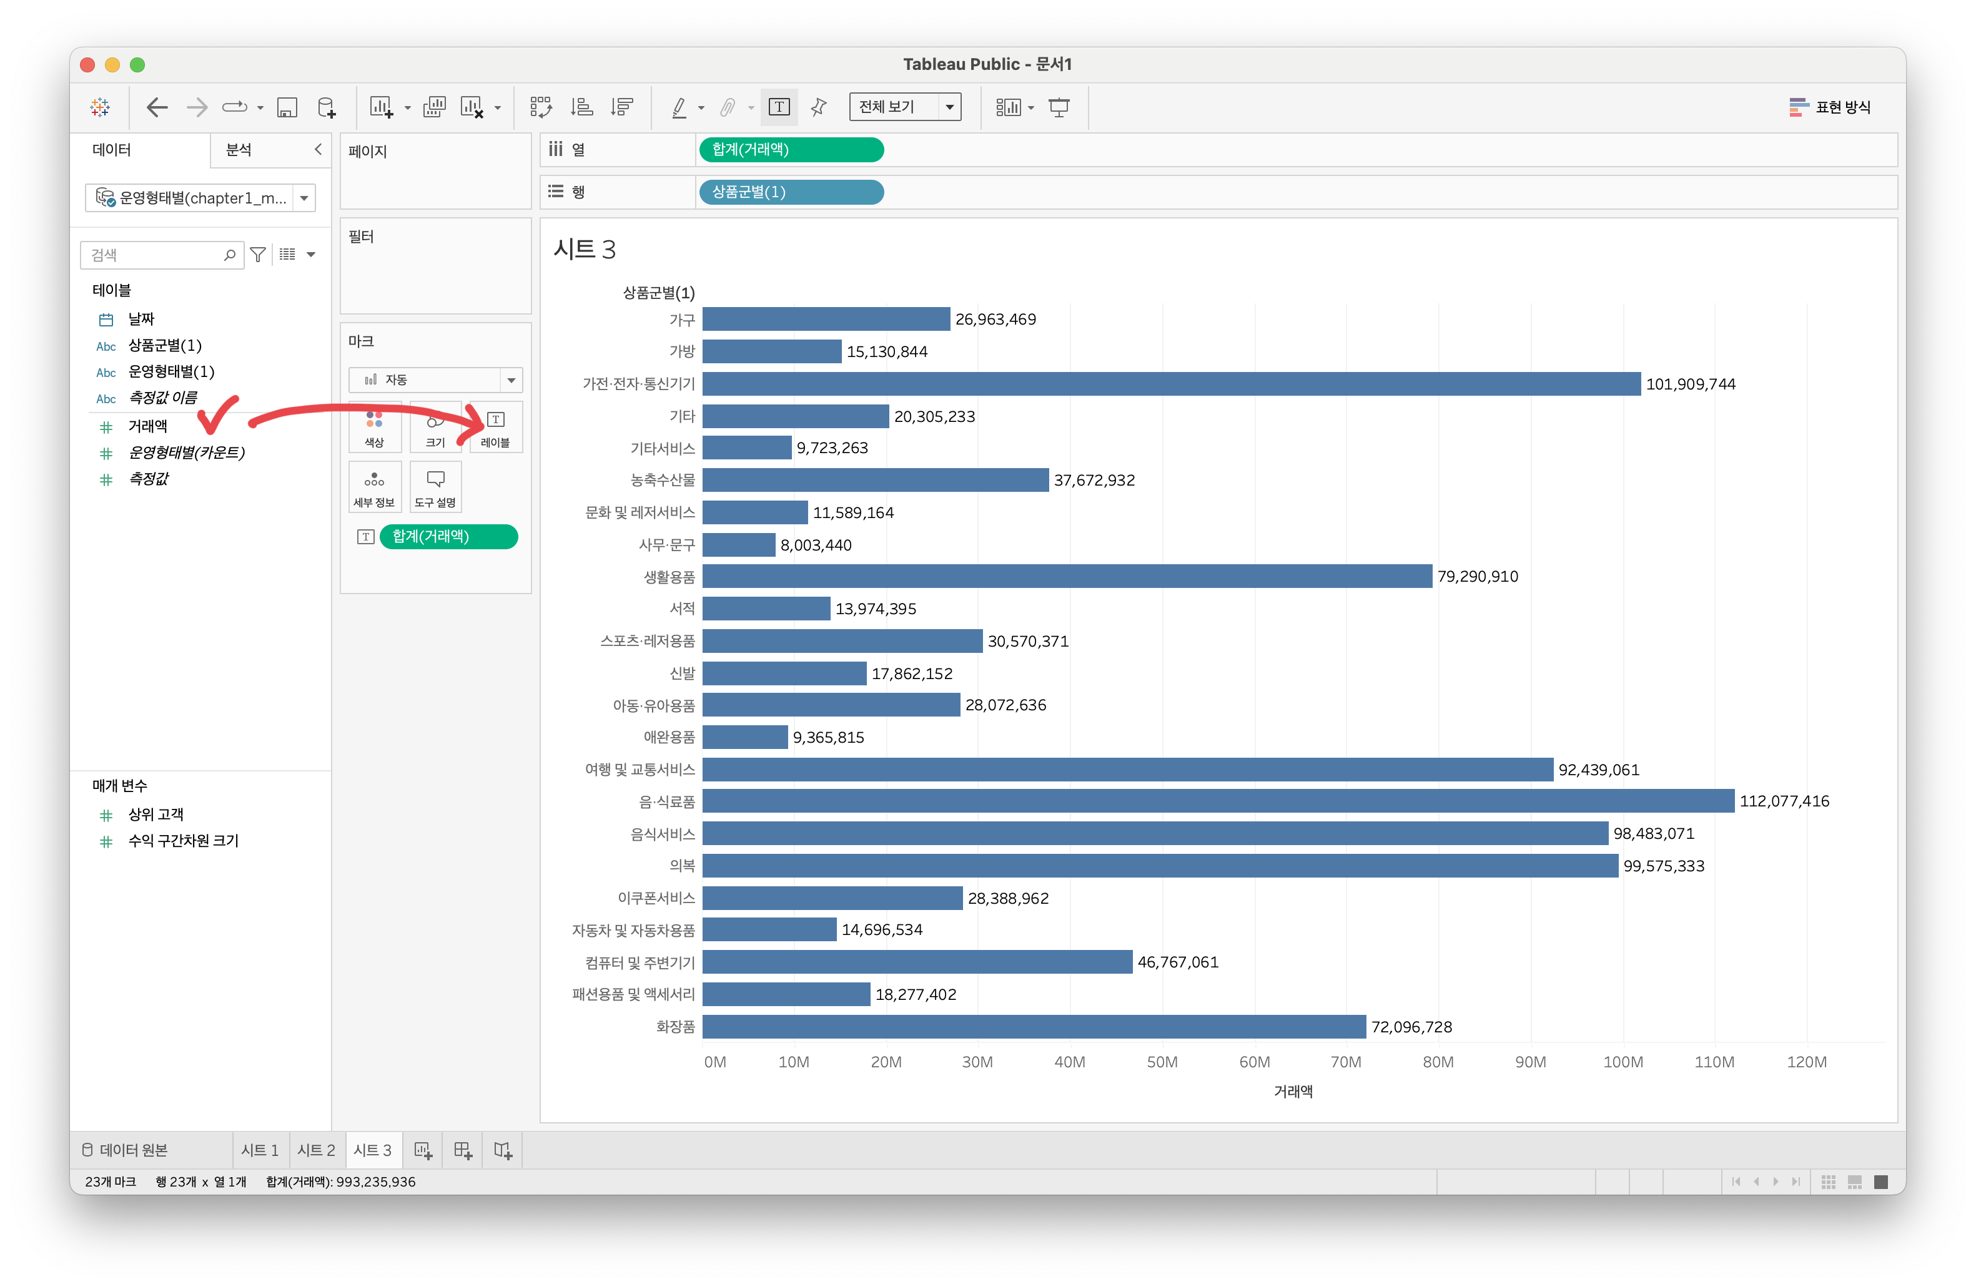Switch to the Sheet 2 tab
This screenshot has height=1287, width=1976.
point(315,1150)
